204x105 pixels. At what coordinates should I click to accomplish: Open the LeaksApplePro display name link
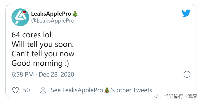[x=51, y=14]
